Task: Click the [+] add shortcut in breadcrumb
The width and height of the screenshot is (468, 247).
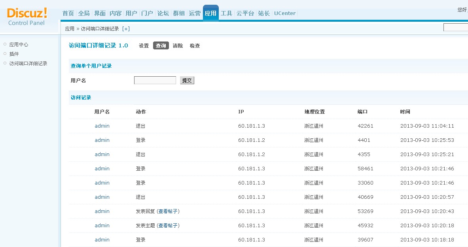Action: tap(126, 29)
